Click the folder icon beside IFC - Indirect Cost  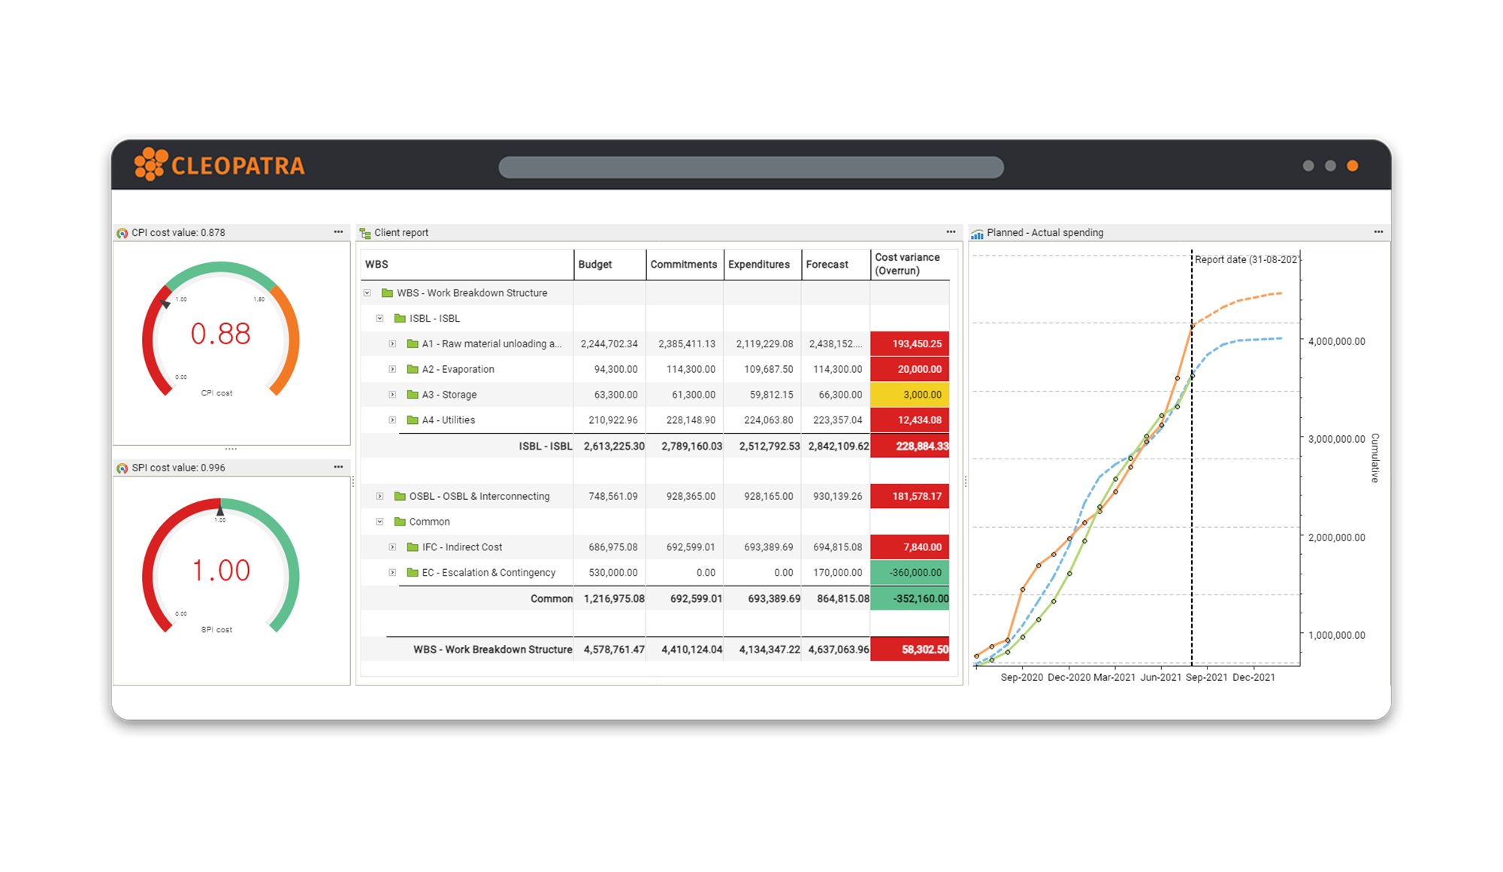[x=411, y=547]
